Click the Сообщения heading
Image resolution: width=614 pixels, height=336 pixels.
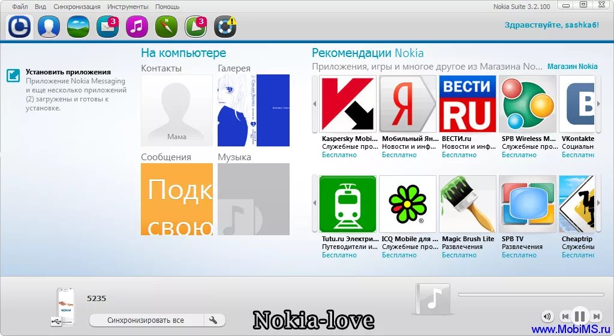pyautogui.click(x=166, y=157)
